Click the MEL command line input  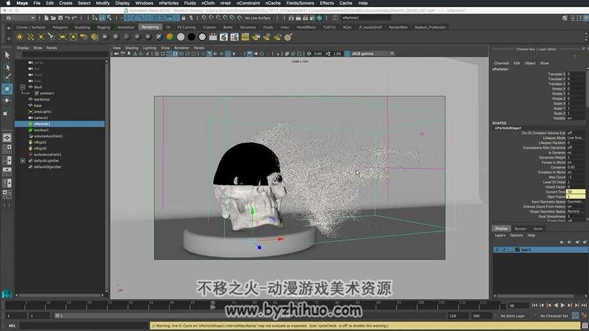point(84,326)
